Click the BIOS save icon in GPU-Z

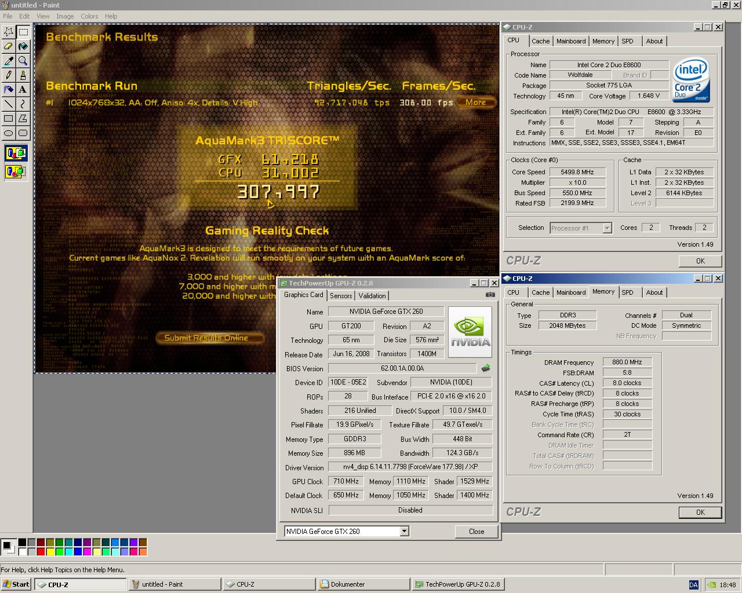click(x=486, y=368)
